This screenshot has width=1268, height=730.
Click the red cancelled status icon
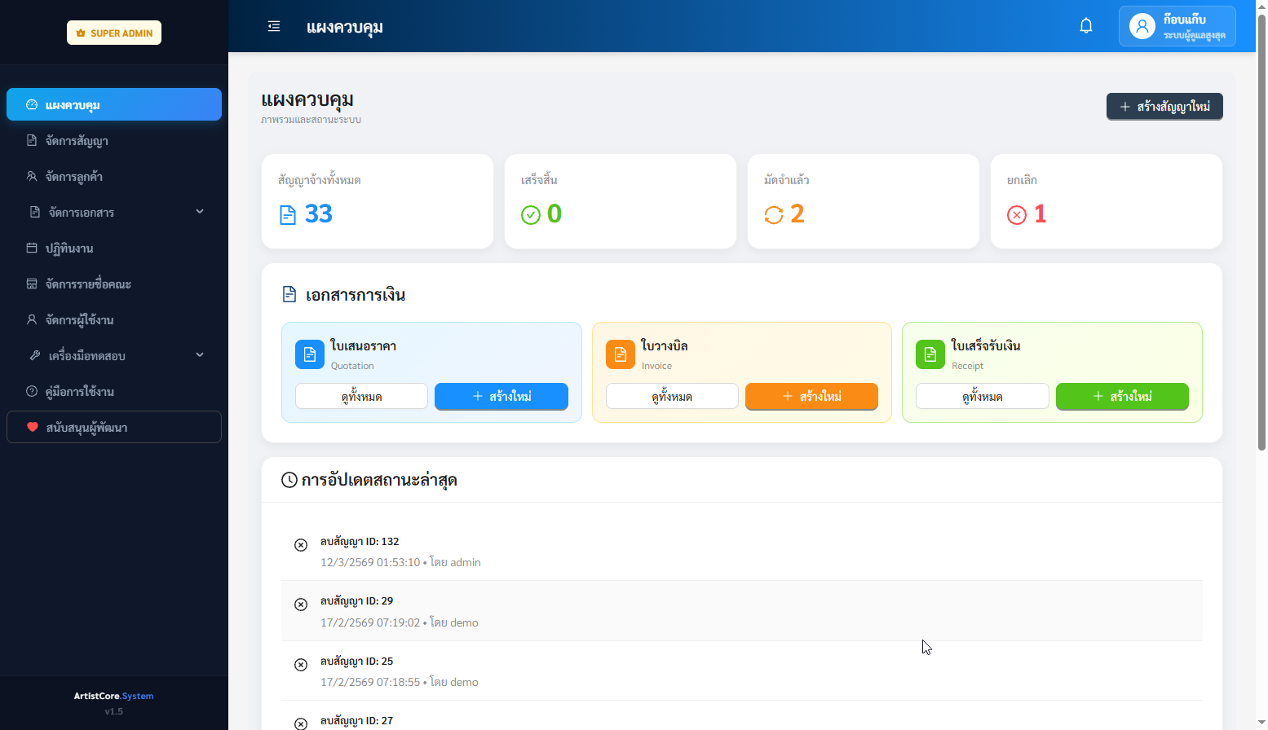(x=1016, y=215)
